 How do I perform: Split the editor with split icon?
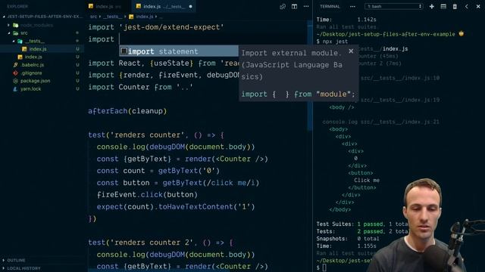click(294, 7)
